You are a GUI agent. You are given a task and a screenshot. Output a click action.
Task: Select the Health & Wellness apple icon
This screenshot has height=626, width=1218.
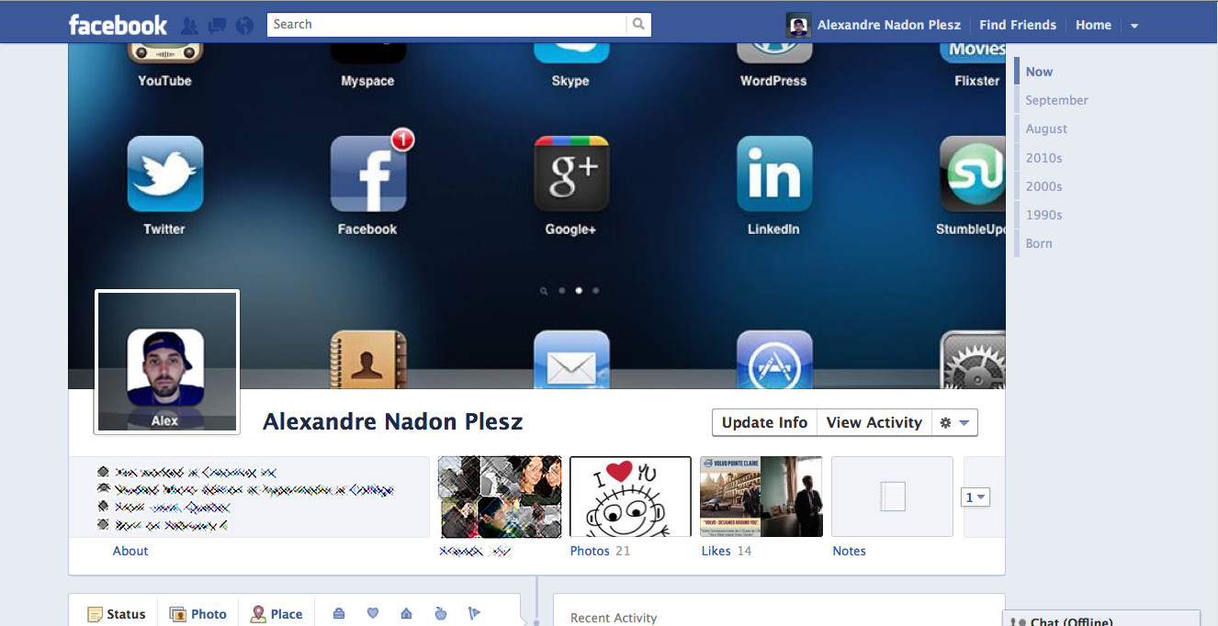(441, 612)
